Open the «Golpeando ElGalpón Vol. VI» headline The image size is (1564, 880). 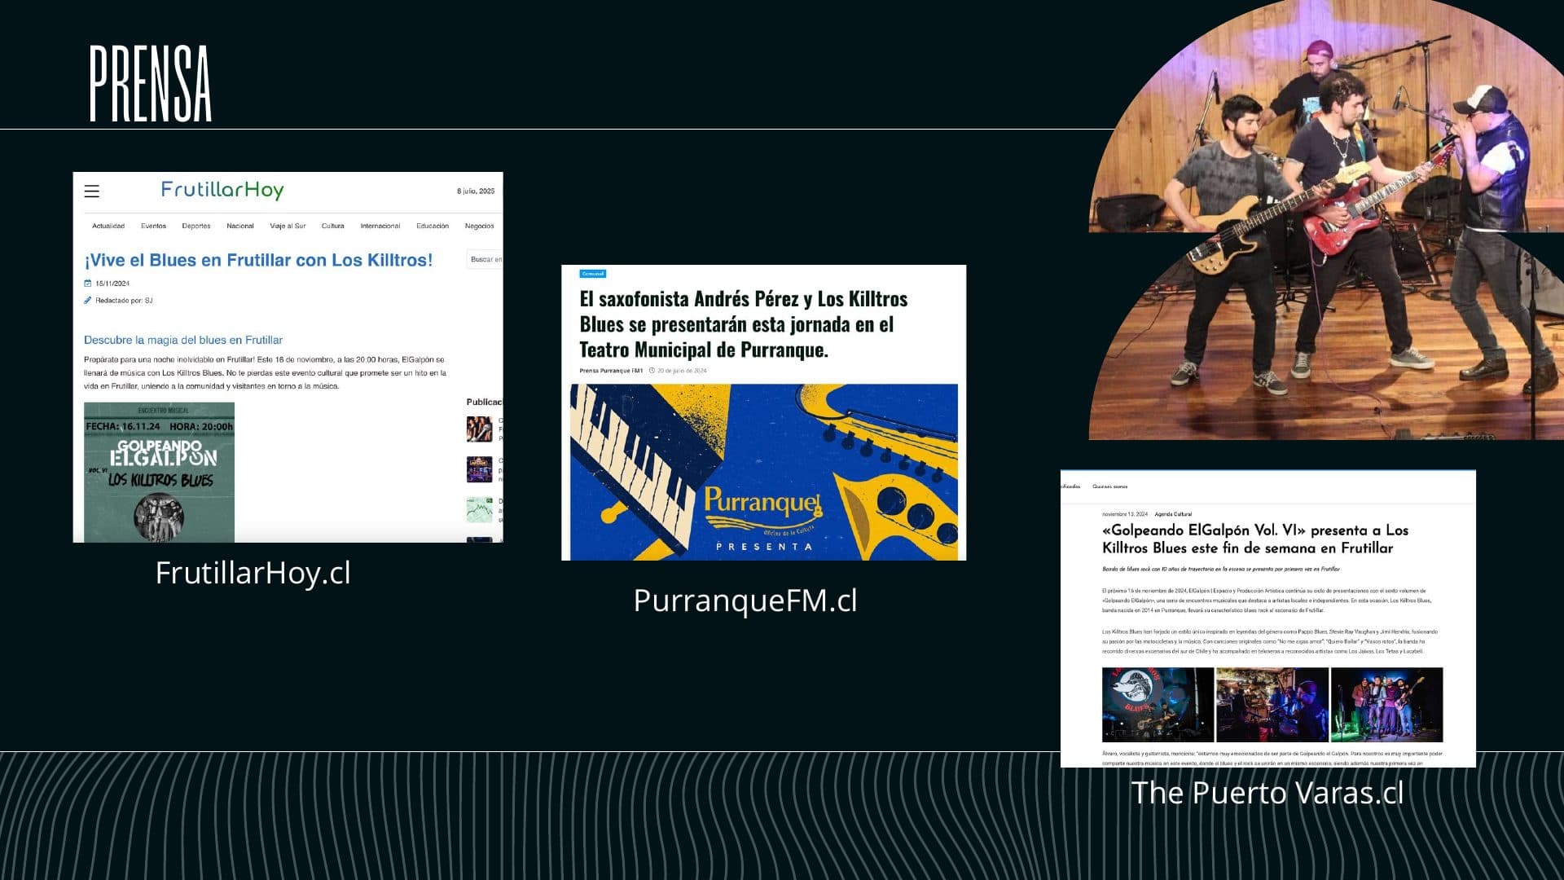point(1255,539)
